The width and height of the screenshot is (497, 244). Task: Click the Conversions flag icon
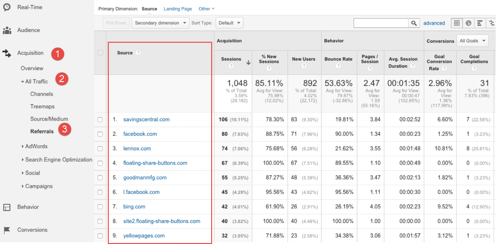7,230
